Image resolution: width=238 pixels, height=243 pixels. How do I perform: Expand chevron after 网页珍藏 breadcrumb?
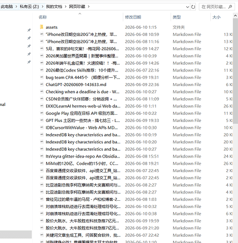pos(89,7)
